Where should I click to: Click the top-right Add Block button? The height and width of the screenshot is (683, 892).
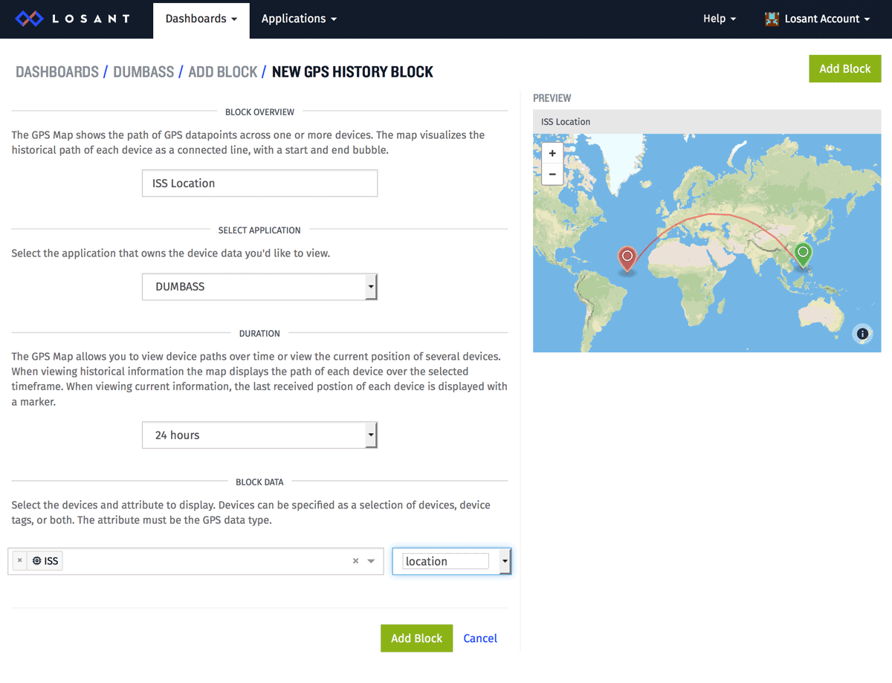pos(845,68)
